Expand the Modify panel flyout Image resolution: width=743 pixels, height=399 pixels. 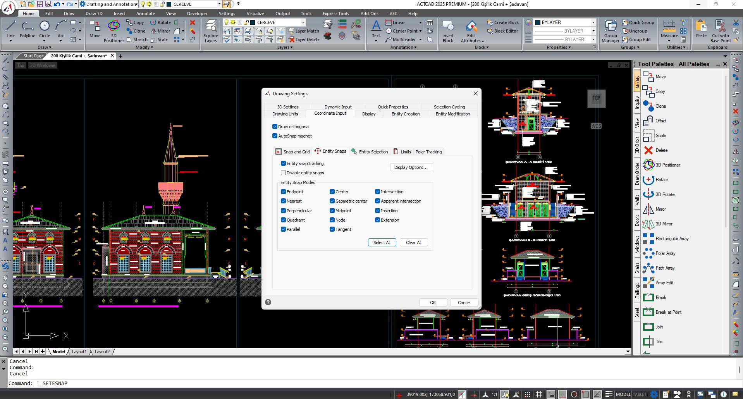coord(144,47)
